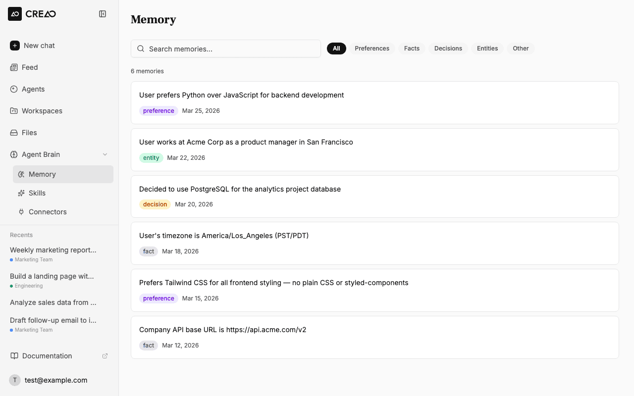Start a New chat
The image size is (634, 396).
59,46
